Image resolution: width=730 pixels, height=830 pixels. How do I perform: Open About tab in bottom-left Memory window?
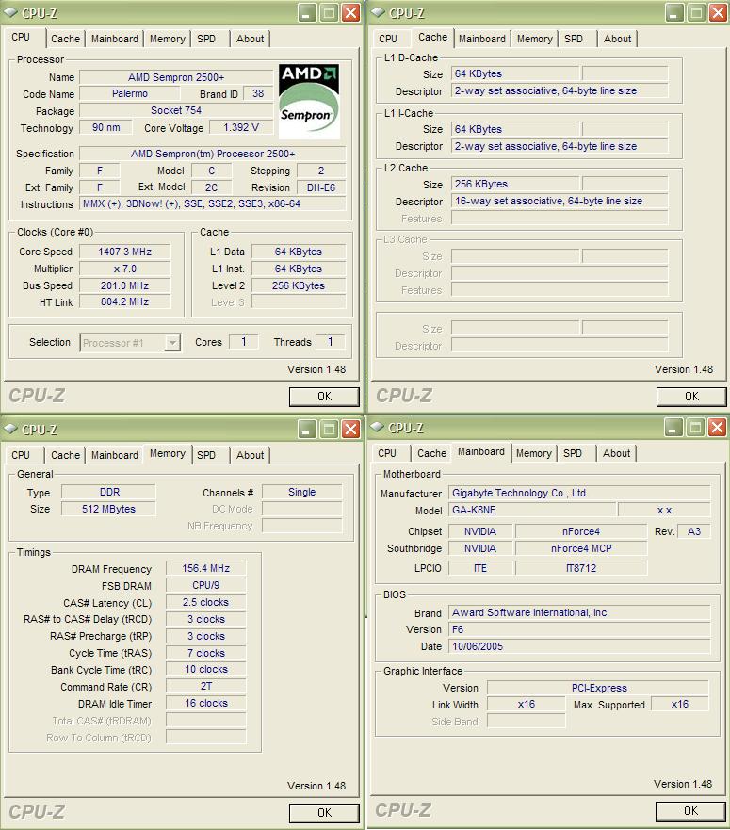click(x=250, y=455)
